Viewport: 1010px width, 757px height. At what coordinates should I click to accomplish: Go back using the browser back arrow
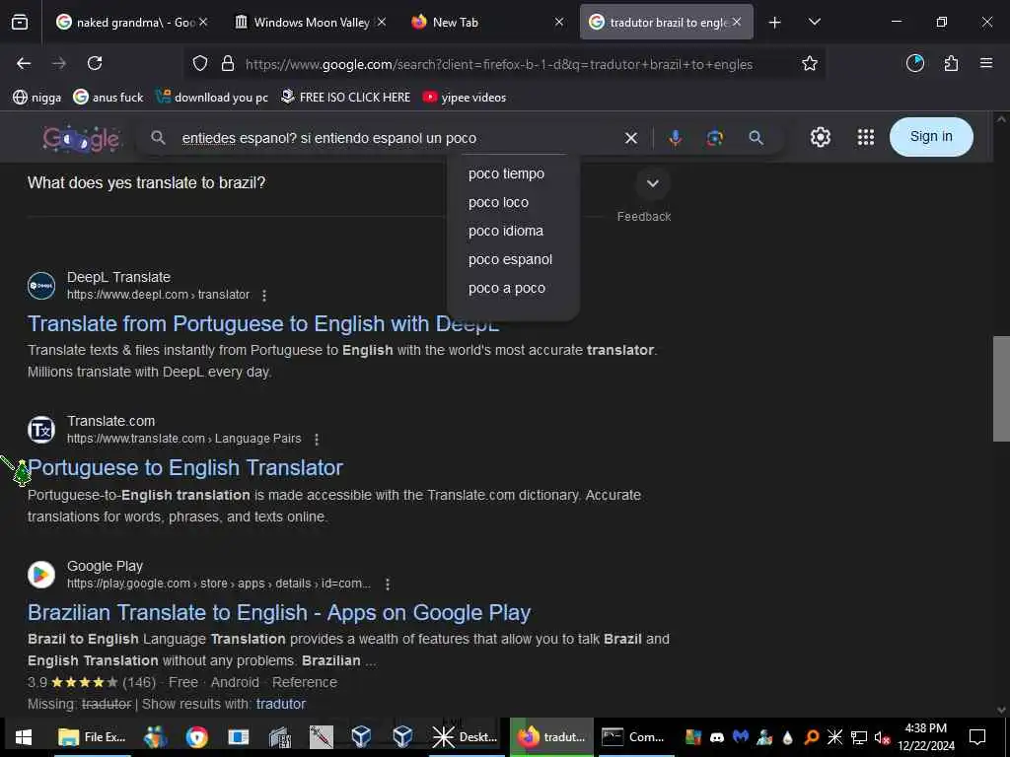pyautogui.click(x=24, y=63)
